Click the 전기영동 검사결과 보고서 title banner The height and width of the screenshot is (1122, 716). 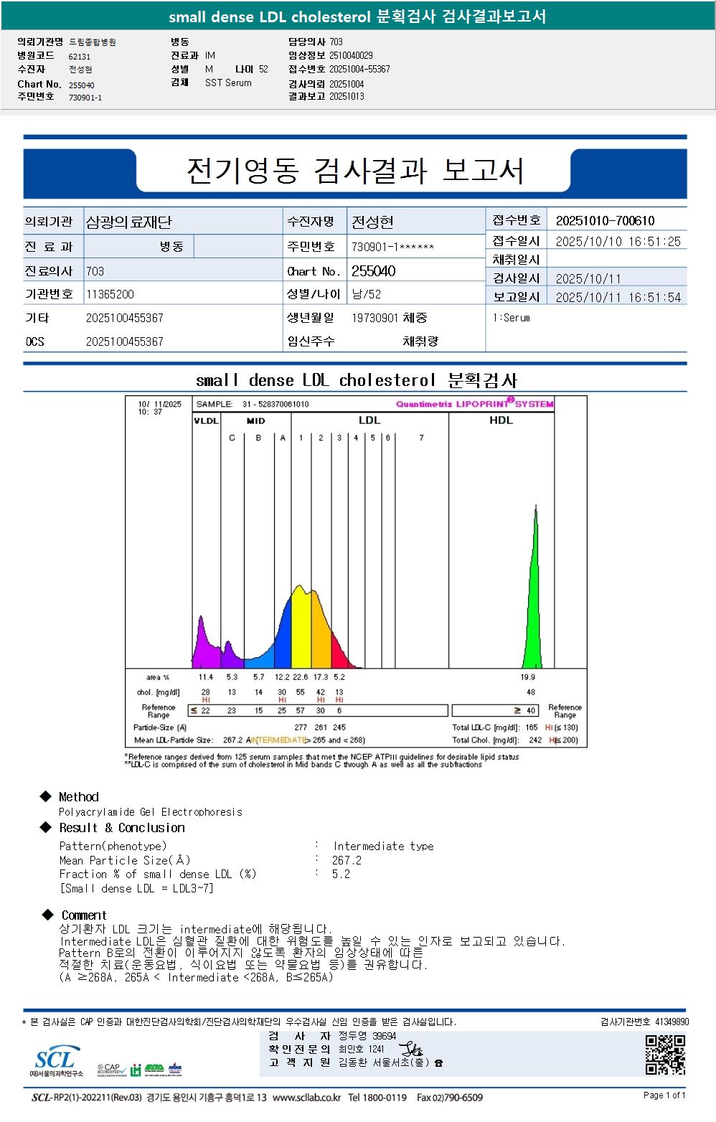pyautogui.click(x=354, y=170)
